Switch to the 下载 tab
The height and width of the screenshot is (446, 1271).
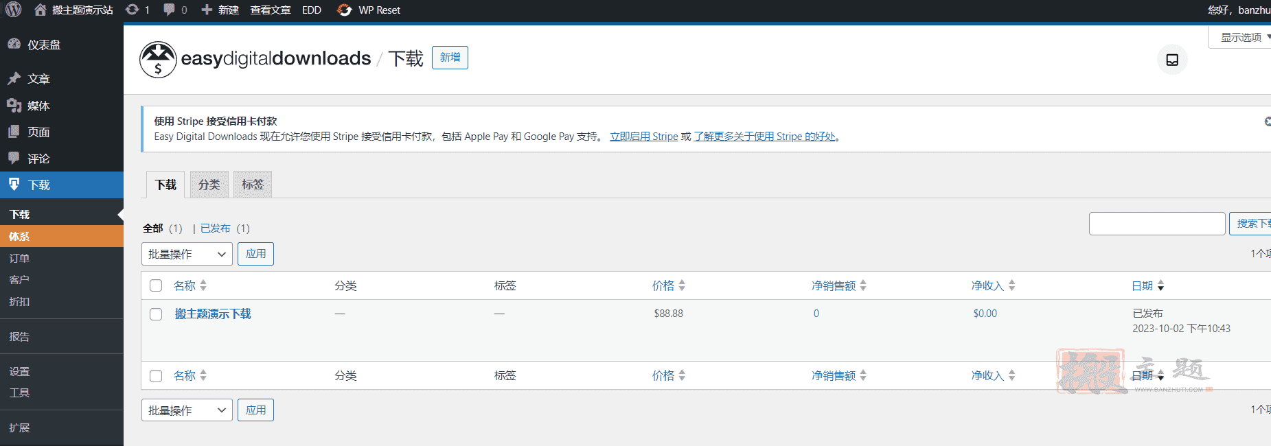[165, 185]
